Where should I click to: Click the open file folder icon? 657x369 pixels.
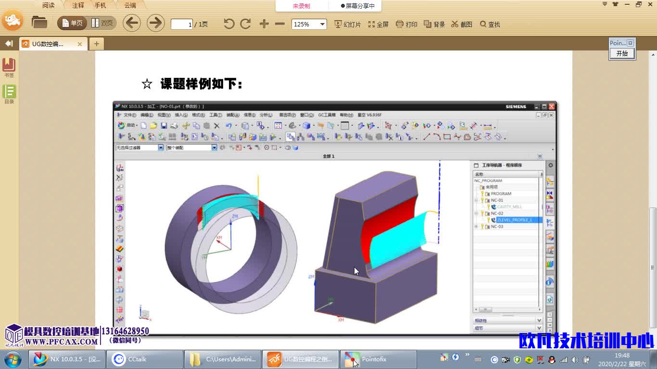click(x=39, y=23)
